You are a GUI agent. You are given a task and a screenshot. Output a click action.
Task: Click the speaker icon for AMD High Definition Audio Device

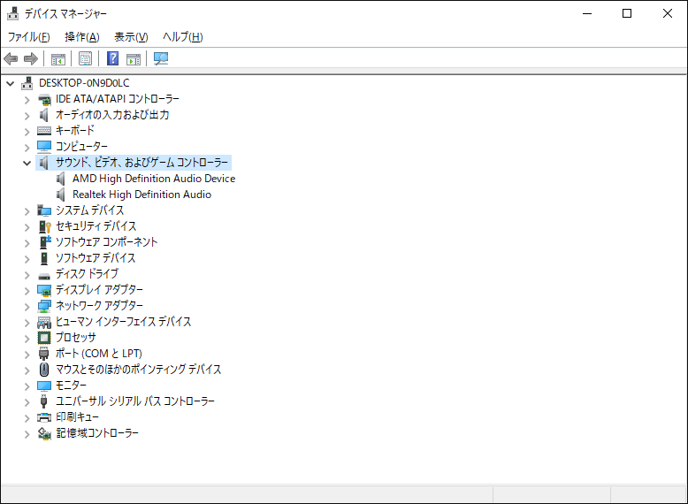click(x=61, y=179)
